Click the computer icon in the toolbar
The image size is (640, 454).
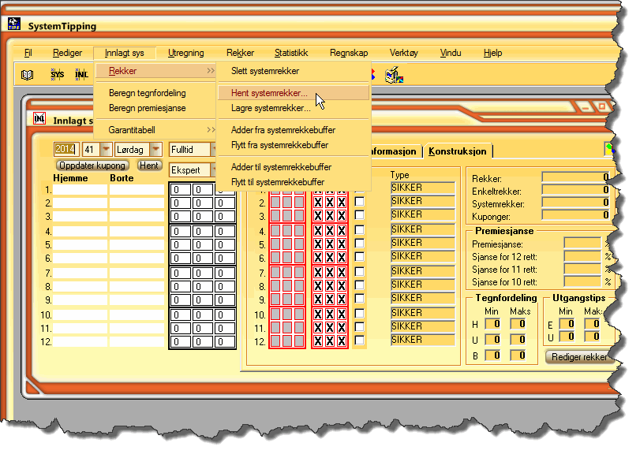click(x=394, y=75)
